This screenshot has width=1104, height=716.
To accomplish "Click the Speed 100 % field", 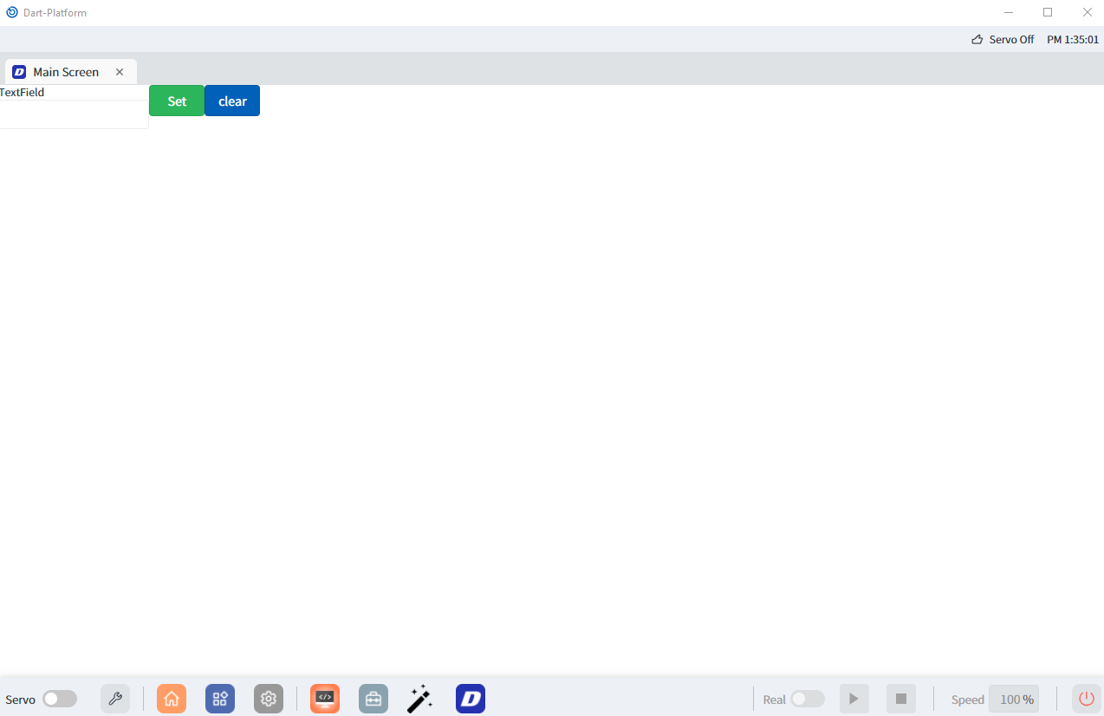I will 1014,699.
